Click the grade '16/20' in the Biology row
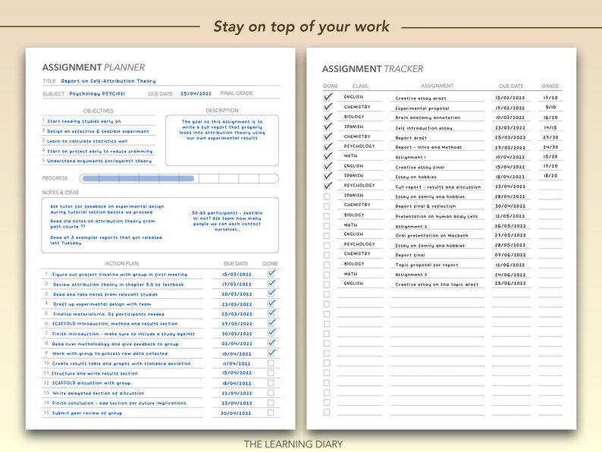Image resolution: width=602 pixels, height=452 pixels. [550, 117]
